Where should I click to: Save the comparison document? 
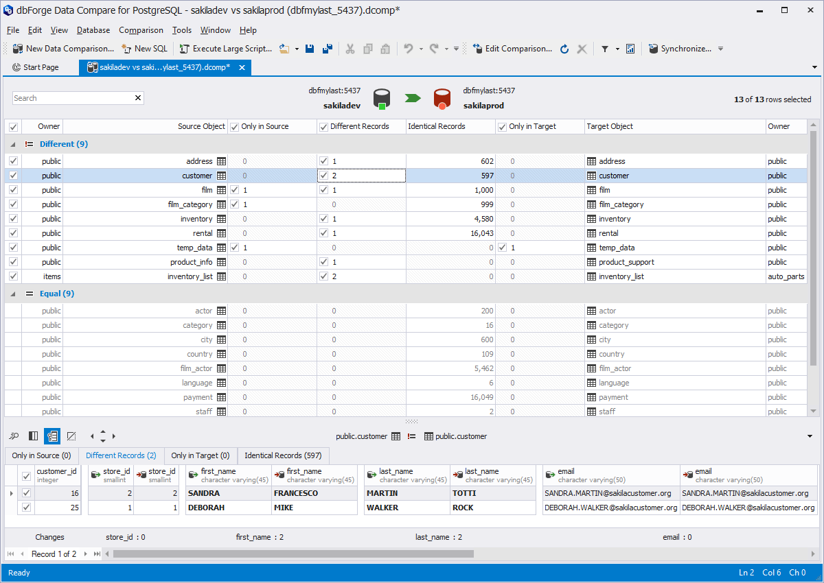pos(309,49)
